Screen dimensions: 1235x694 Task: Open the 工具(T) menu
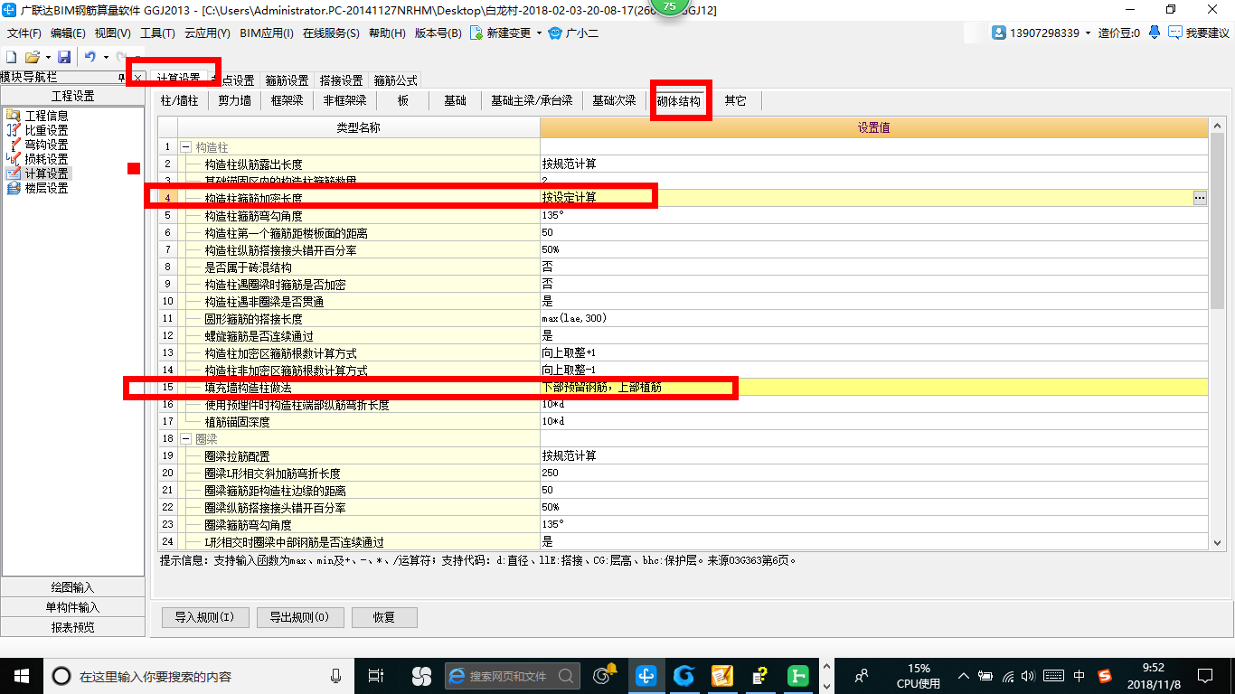click(x=157, y=33)
